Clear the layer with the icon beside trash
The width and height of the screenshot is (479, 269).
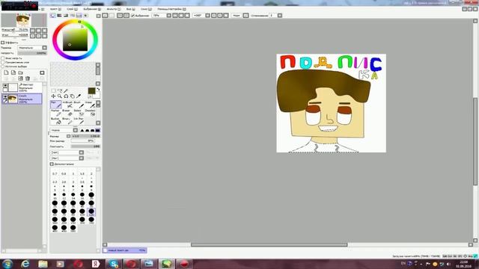click(20, 78)
